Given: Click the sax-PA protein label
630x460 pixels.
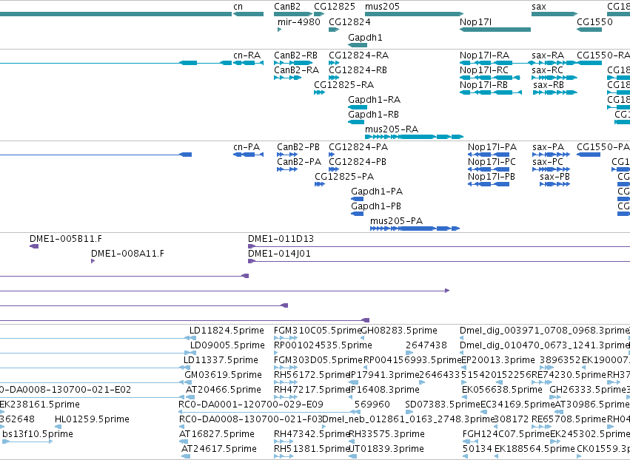Looking at the screenshot, I should tap(549, 147).
